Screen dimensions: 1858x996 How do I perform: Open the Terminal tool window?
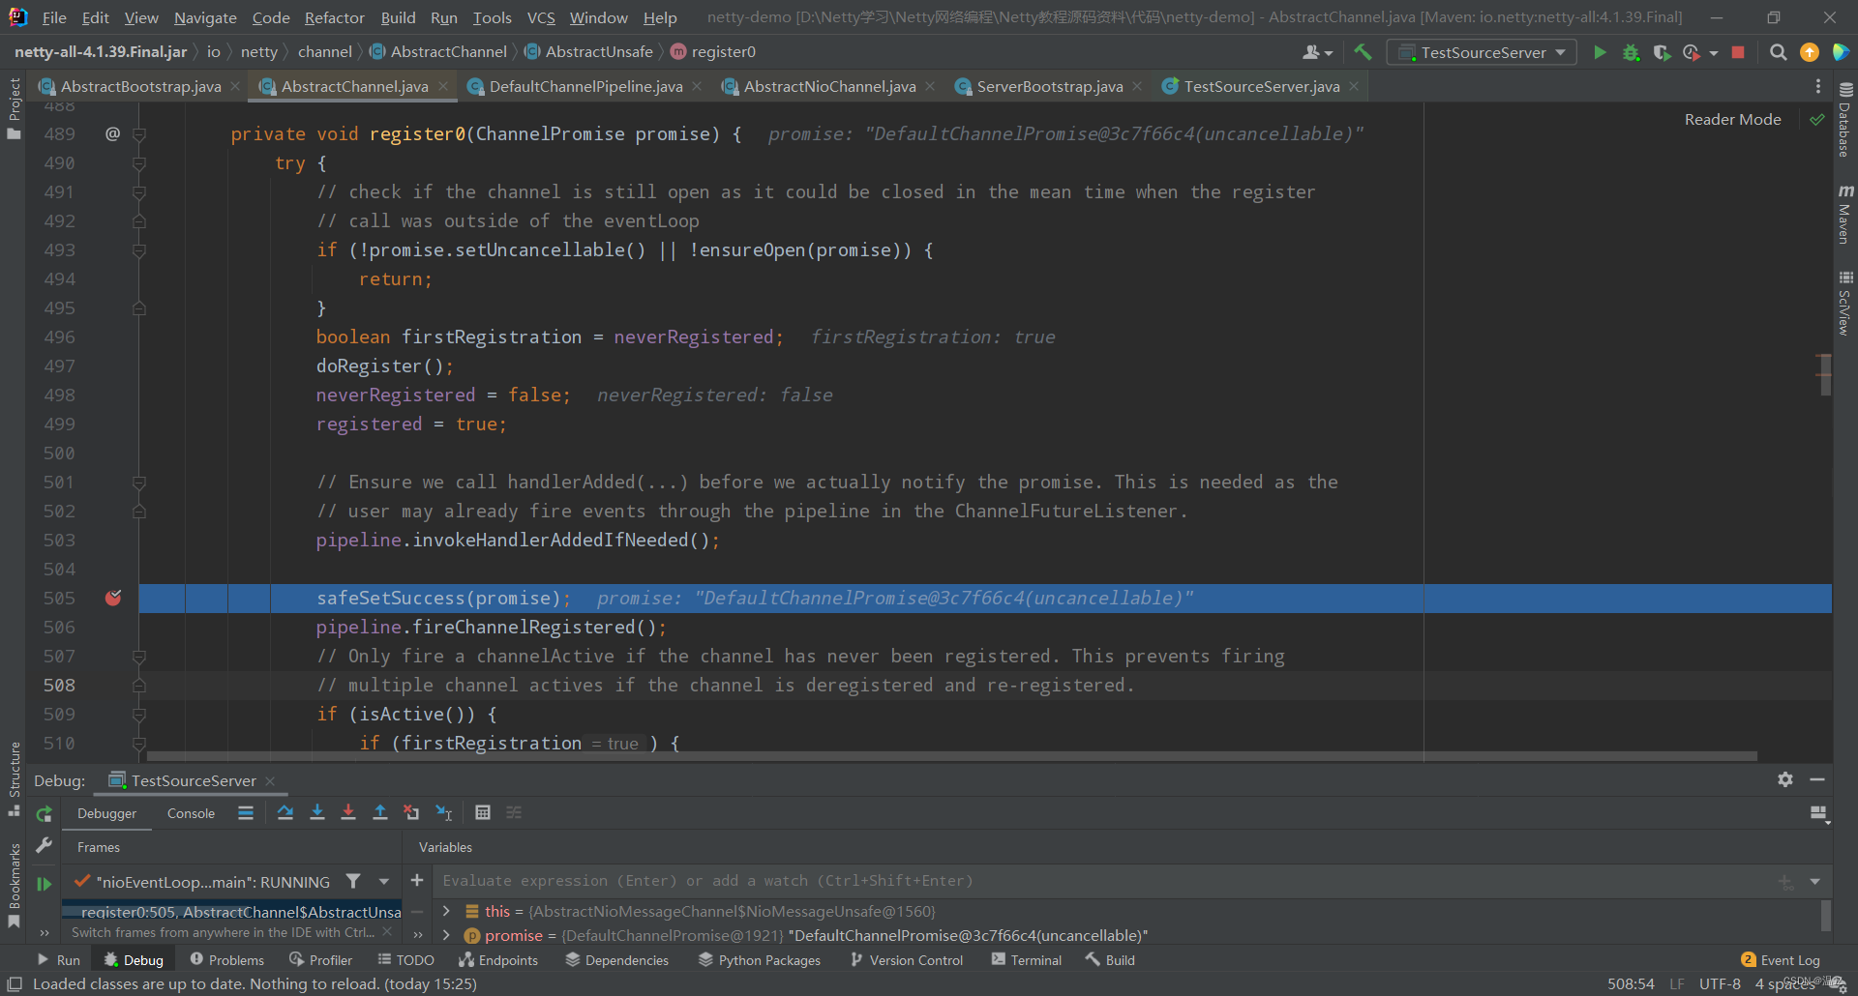(1027, 960)
